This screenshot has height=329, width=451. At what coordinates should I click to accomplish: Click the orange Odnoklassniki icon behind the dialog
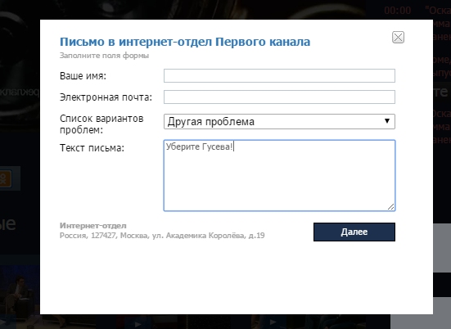(x=5, y=178)
